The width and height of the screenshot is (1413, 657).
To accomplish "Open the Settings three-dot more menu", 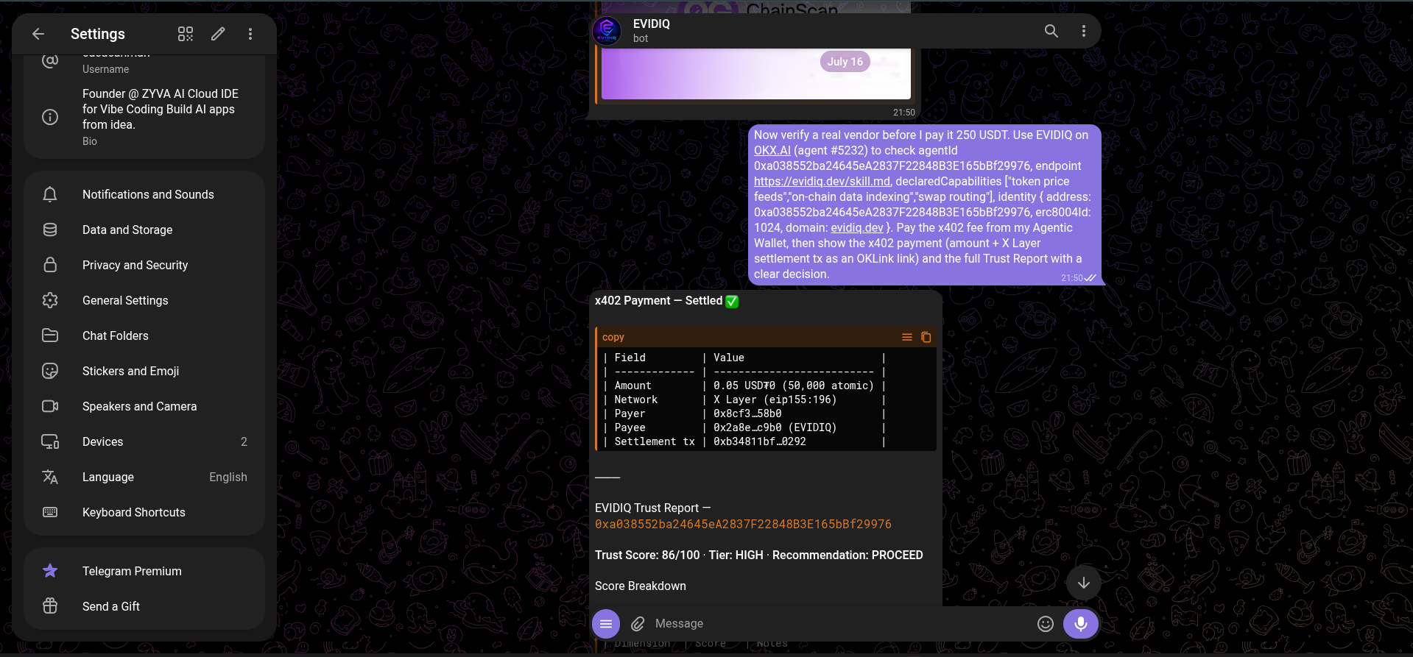I will (250, 34).
